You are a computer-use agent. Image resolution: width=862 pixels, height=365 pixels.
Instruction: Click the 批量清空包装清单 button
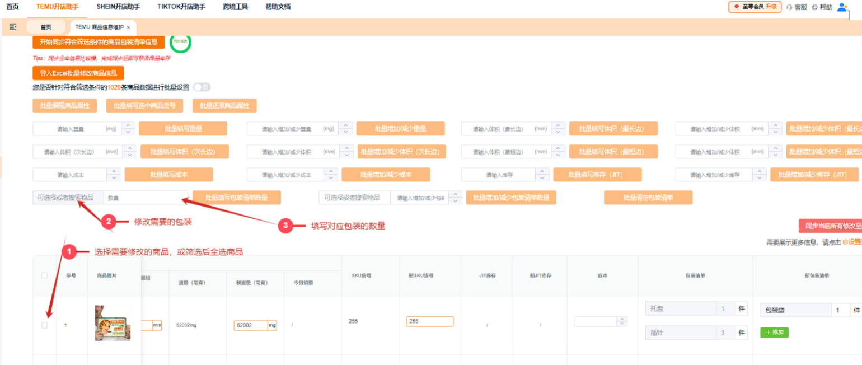pyautogui.click(x=648, y=197)
